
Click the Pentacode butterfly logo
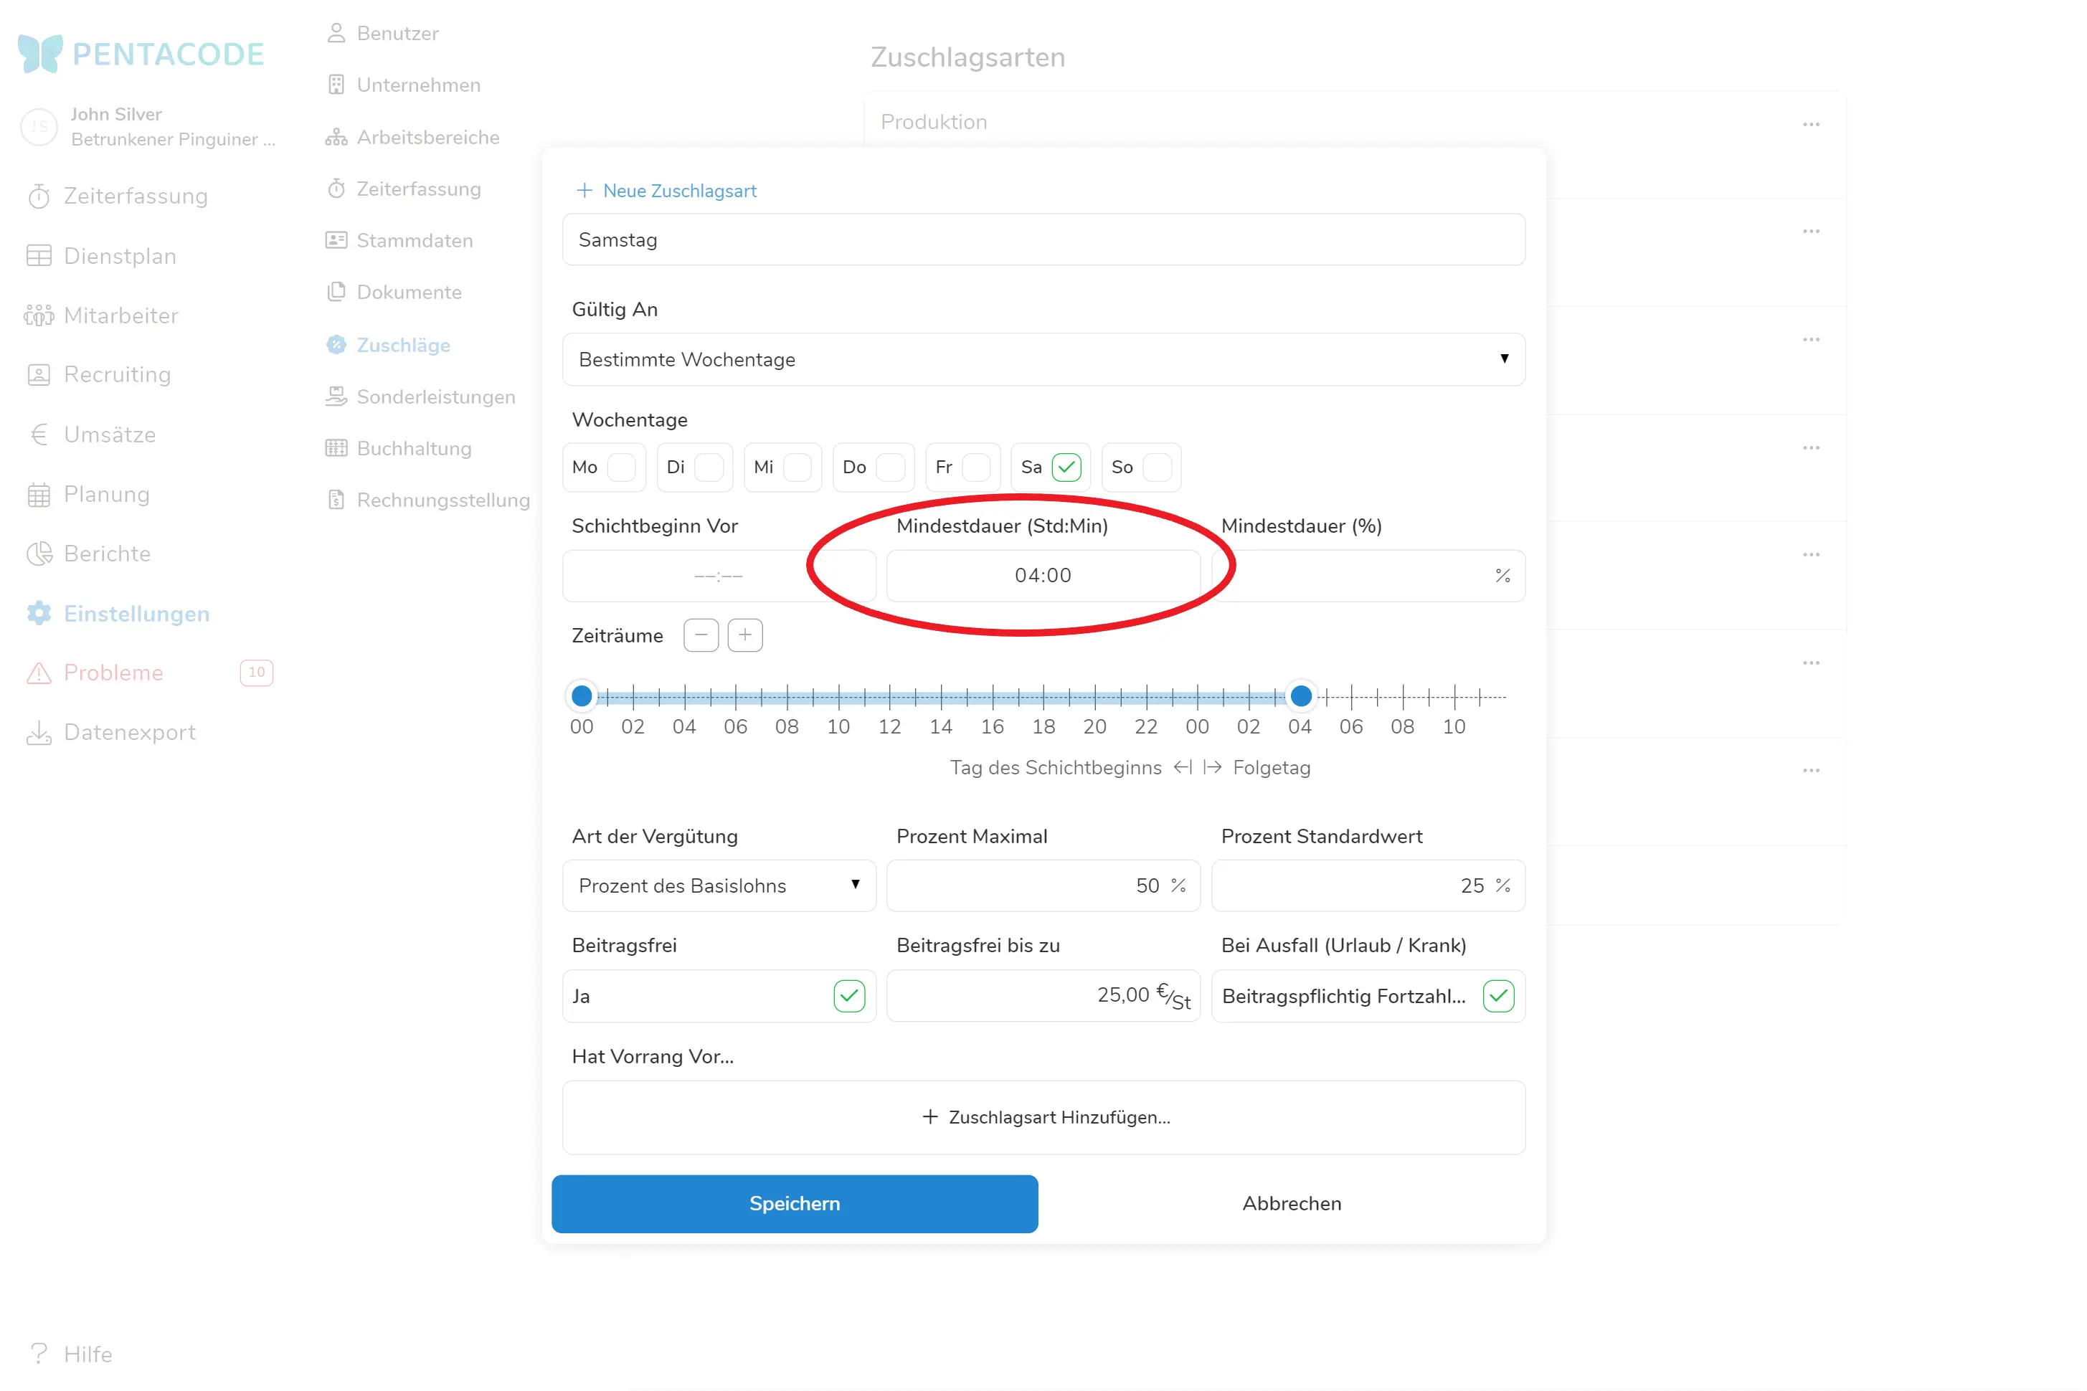pyautogui.click(x=41, y=53)
